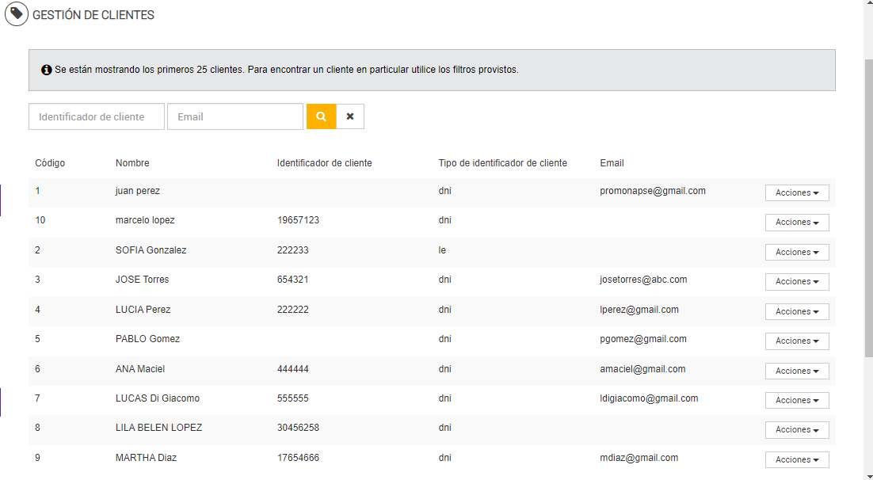Screen dimensions: 873x480
Task: Open Acciones for LILA BELEN LOPEZ
Action: tap(797, 430)
